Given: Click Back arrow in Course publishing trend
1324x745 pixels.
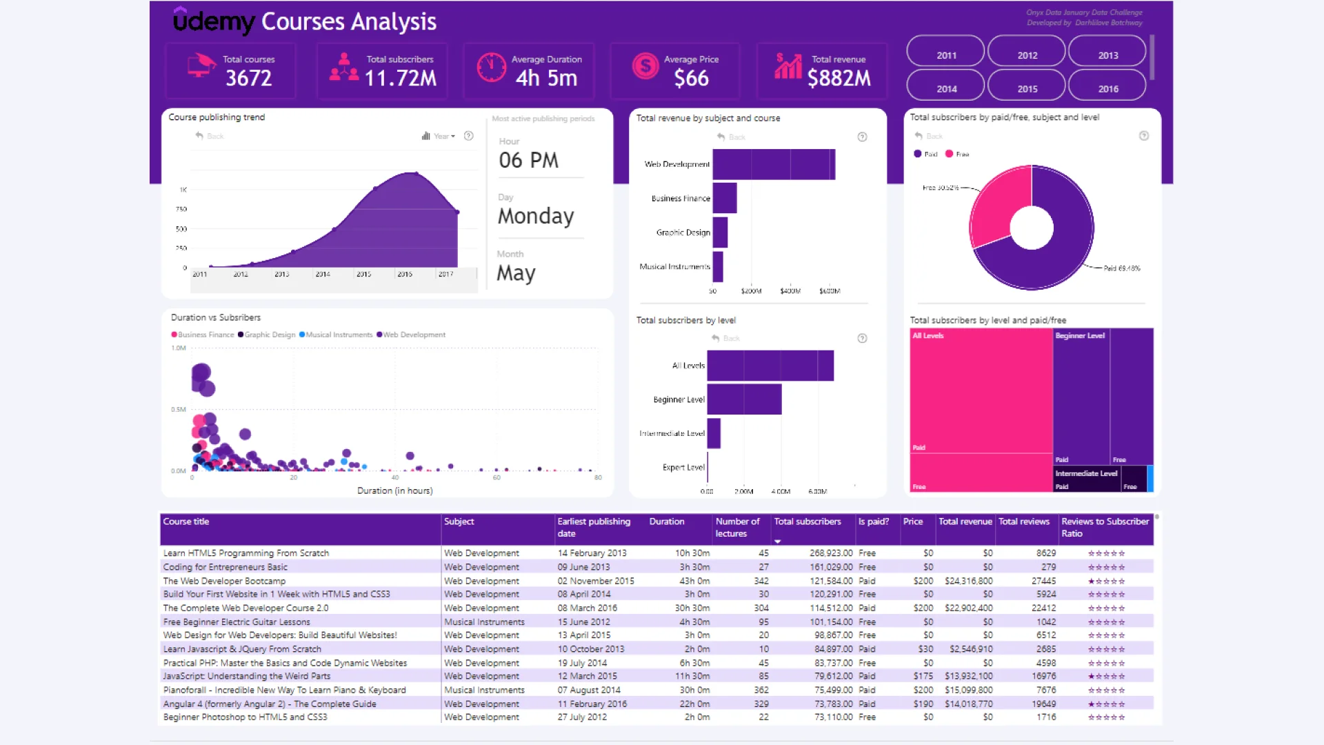Looking at the screenshot, I should point(199,136).
